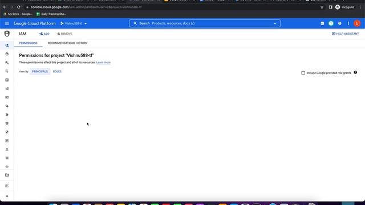Bookmark this page with the star icon
Screen dimensions: 365x205
[x=322, y=7]
